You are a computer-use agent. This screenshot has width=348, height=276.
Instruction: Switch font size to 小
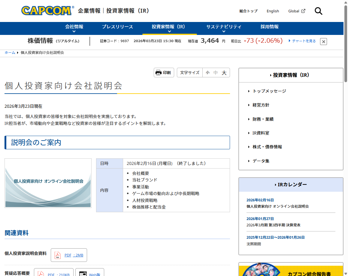tap(207, 73)
